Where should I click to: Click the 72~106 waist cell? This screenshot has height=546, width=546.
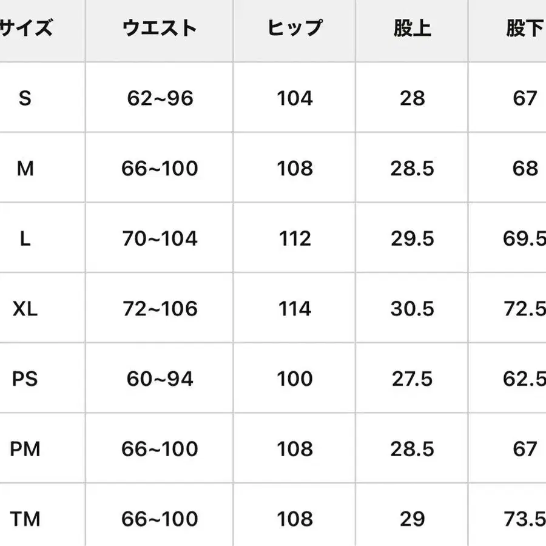[160, 309]
